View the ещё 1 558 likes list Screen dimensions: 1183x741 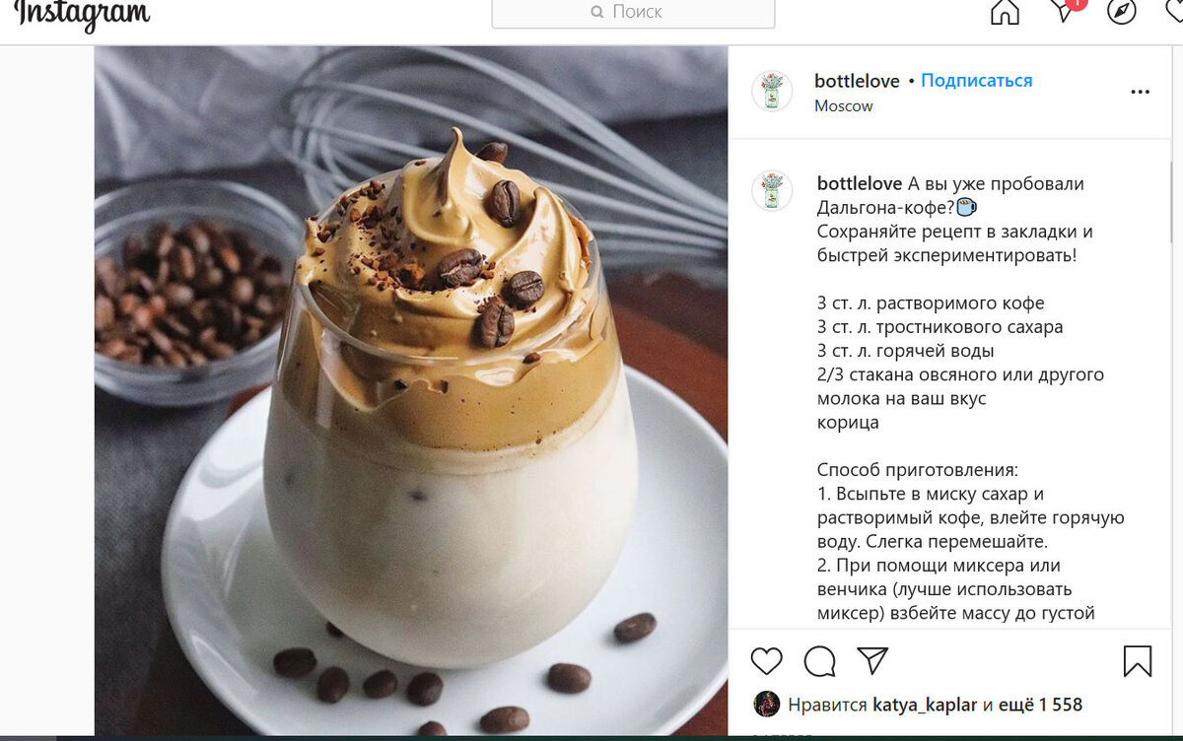(1040, 705)
